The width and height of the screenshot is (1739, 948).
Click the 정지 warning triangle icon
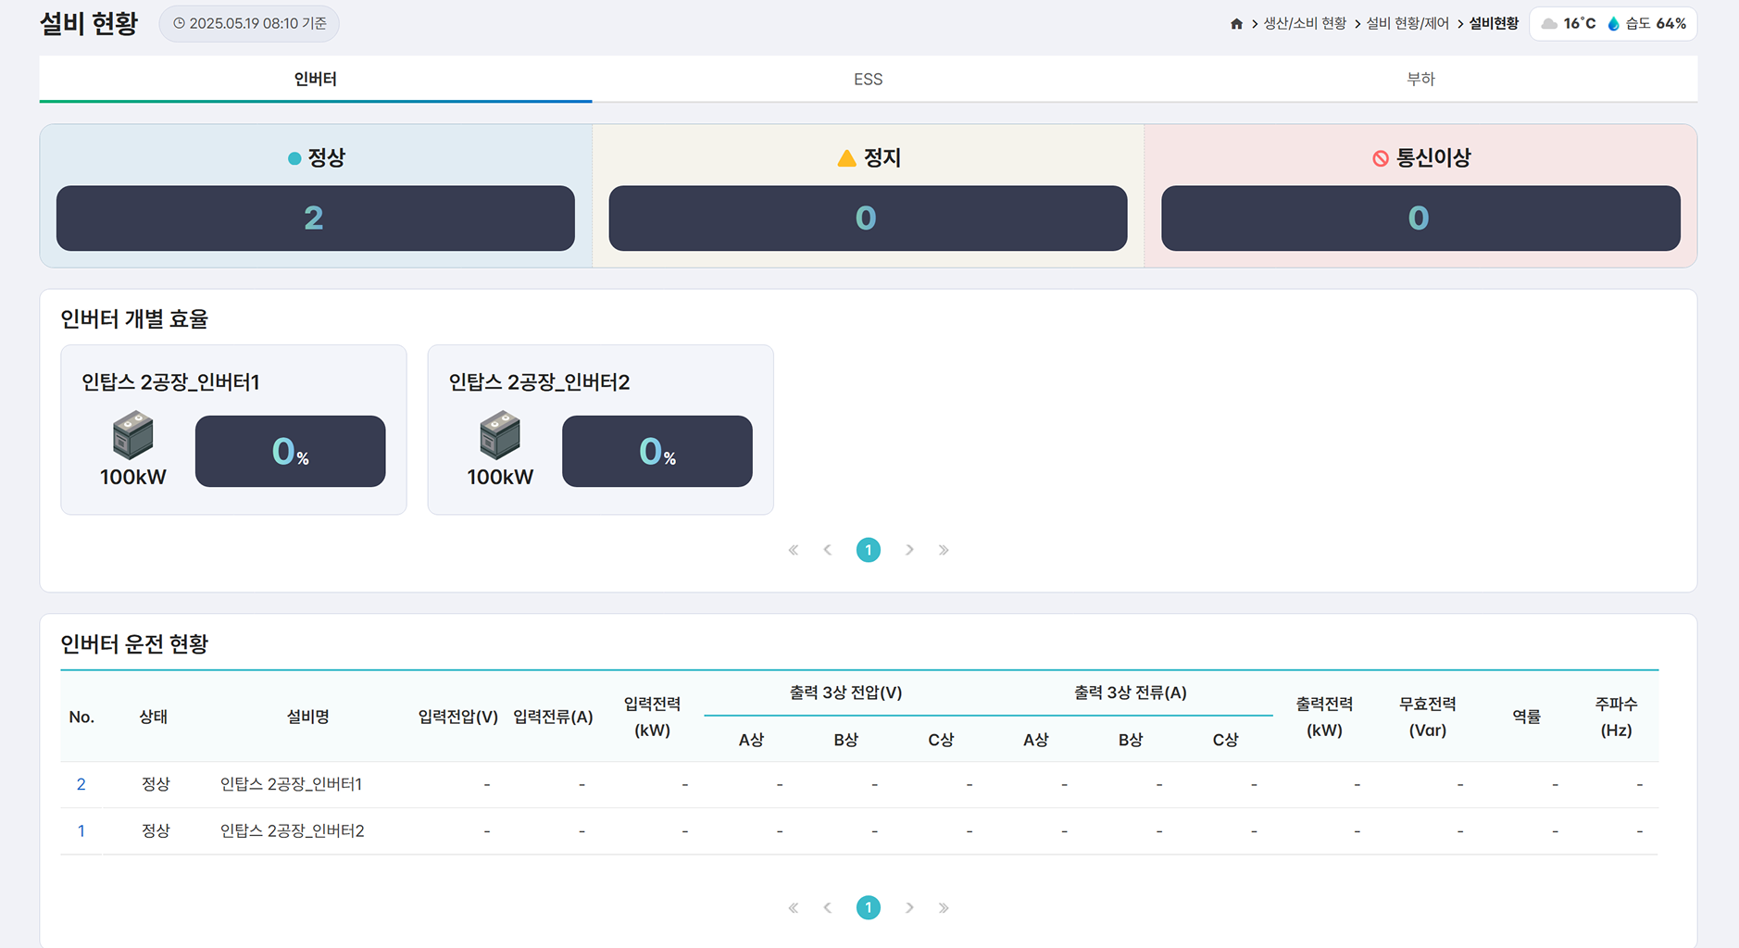click(x=846, y=158)
